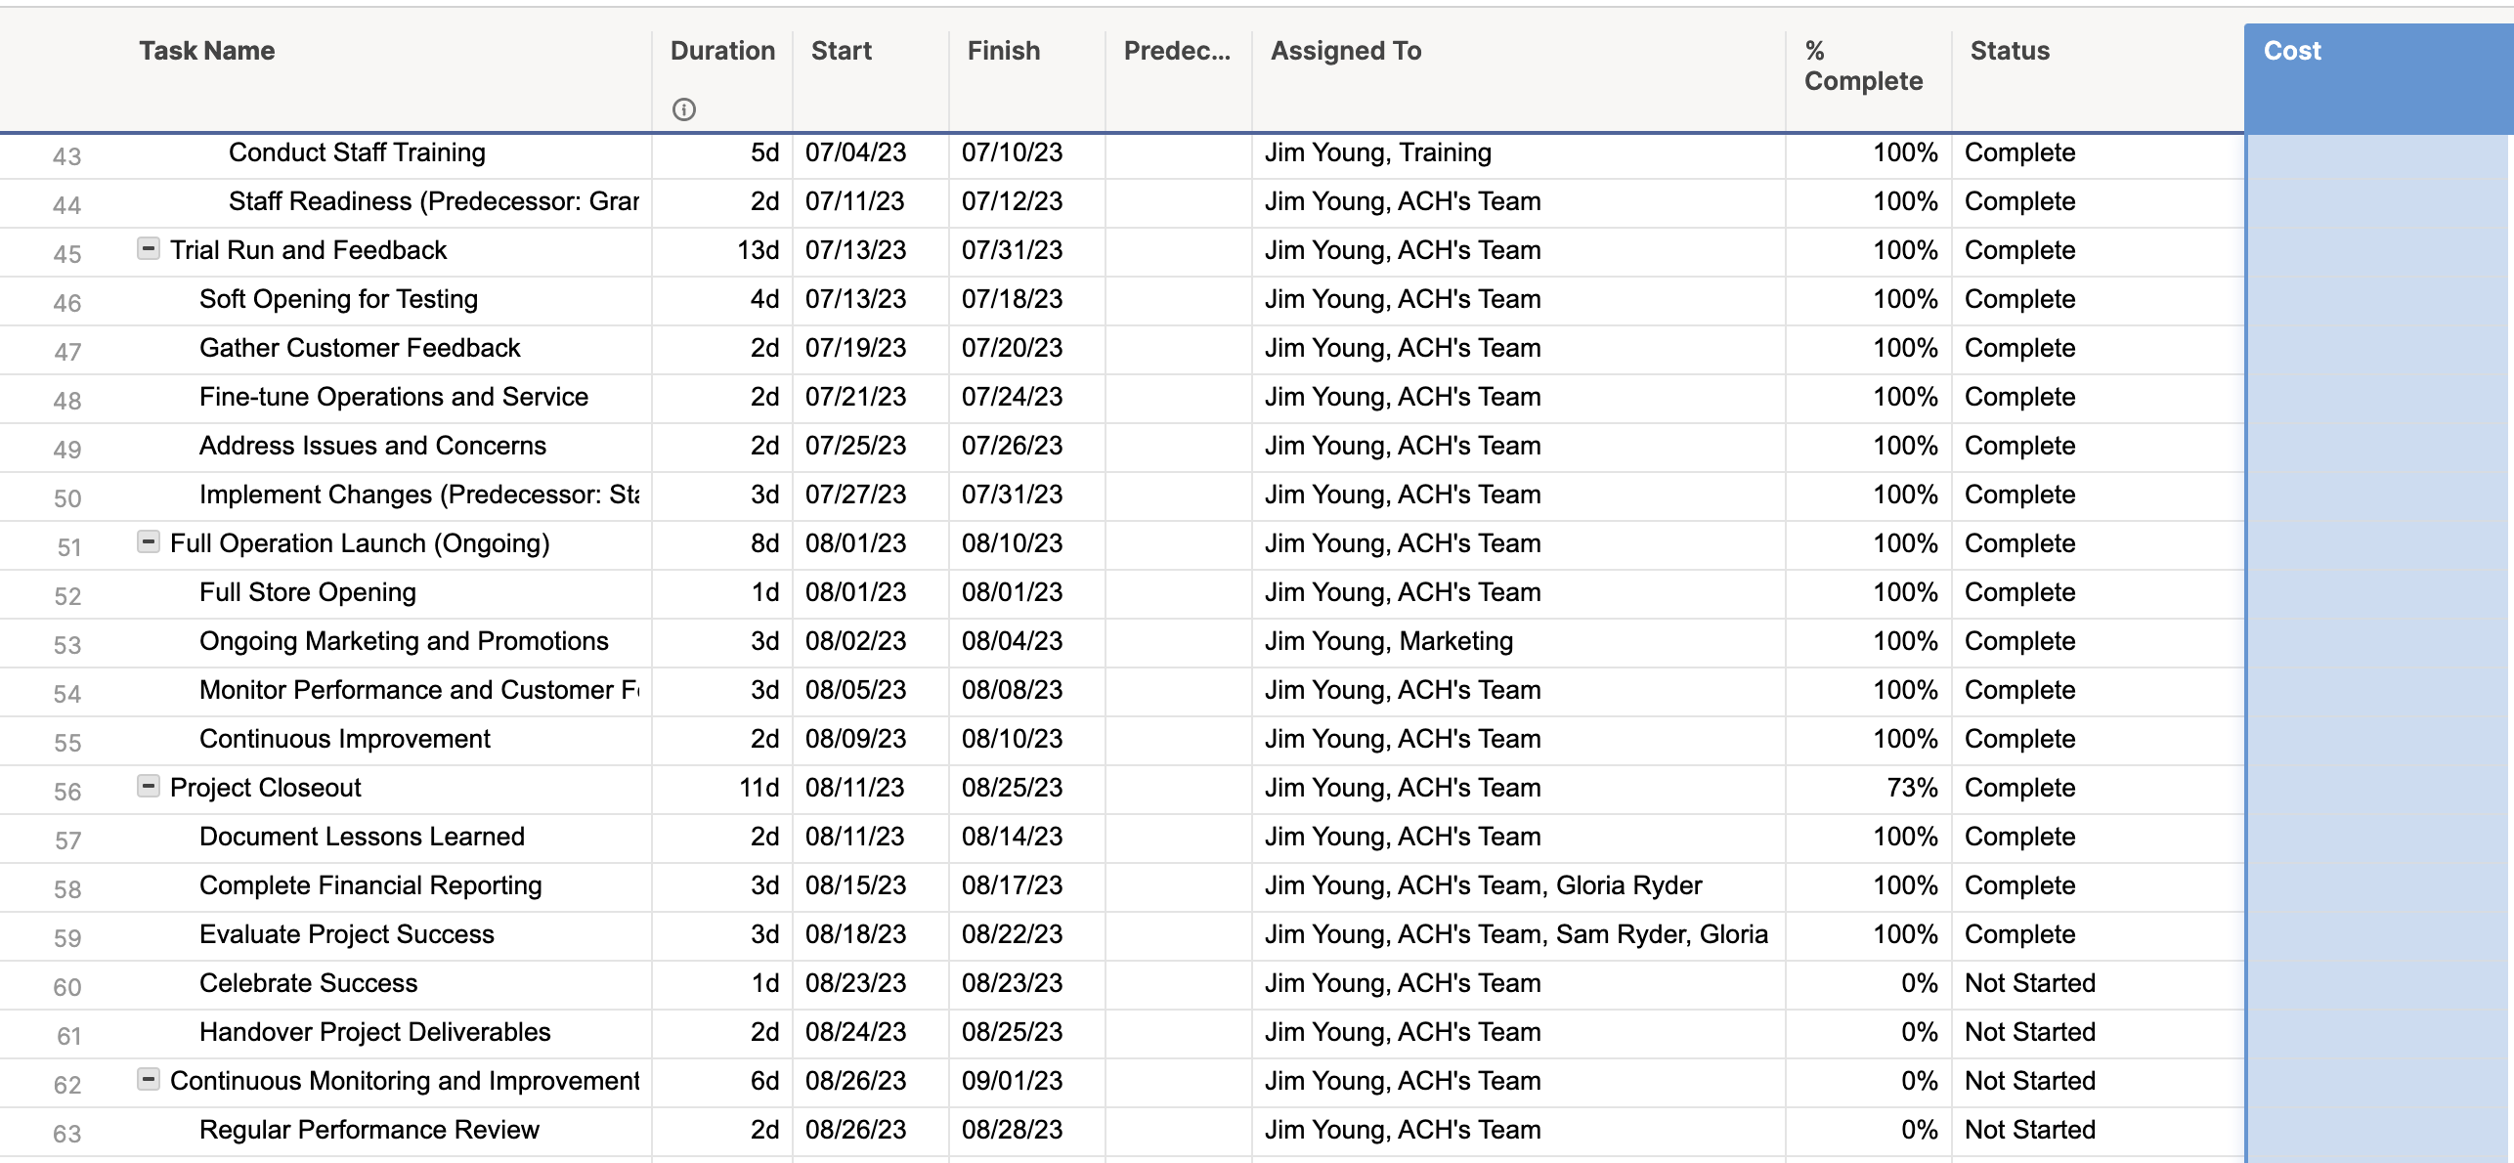Screen dimensions: 2514x1163
Task: Collapse the Trial Run and Feedback group
Action: pos(148,249)
